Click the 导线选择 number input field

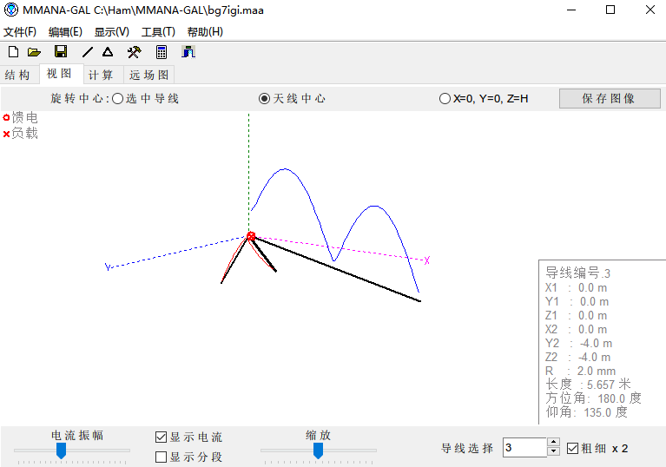[525, 448]
